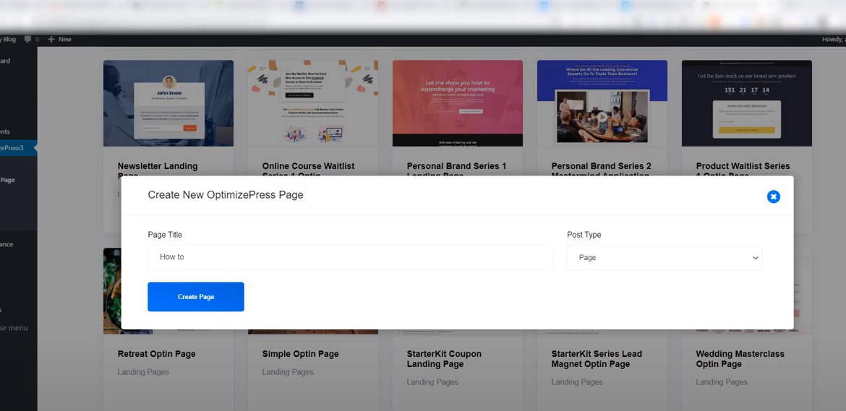
Task: Click the New plus icon in admin bar
Action: tap(51, 39)
